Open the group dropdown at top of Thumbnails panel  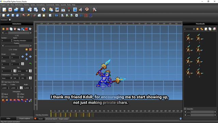[x=189, y=29]
